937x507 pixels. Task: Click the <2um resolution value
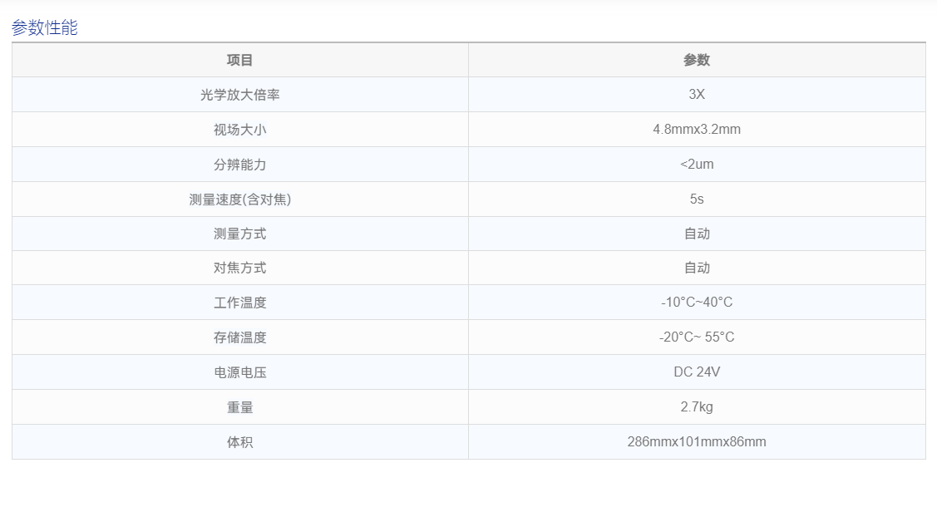pyautogui.click(x=697, y=165)
